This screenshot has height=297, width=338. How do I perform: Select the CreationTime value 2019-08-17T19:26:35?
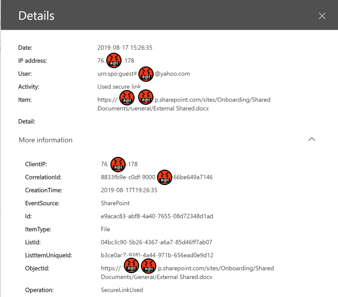129,190
